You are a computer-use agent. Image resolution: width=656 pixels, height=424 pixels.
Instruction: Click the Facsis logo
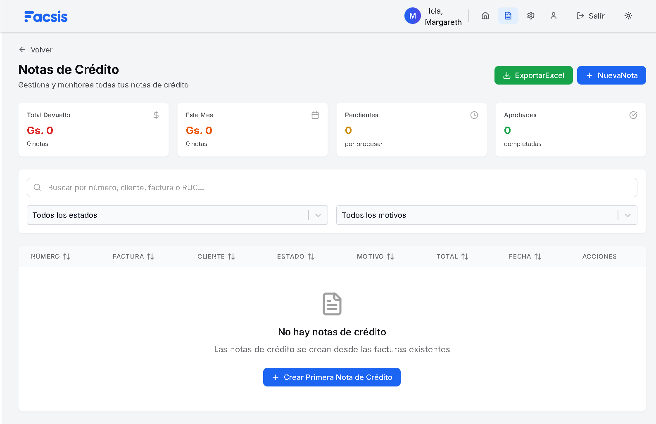tap(46, 16)
